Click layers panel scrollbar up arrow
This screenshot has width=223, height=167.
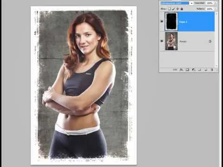point(216,13)
